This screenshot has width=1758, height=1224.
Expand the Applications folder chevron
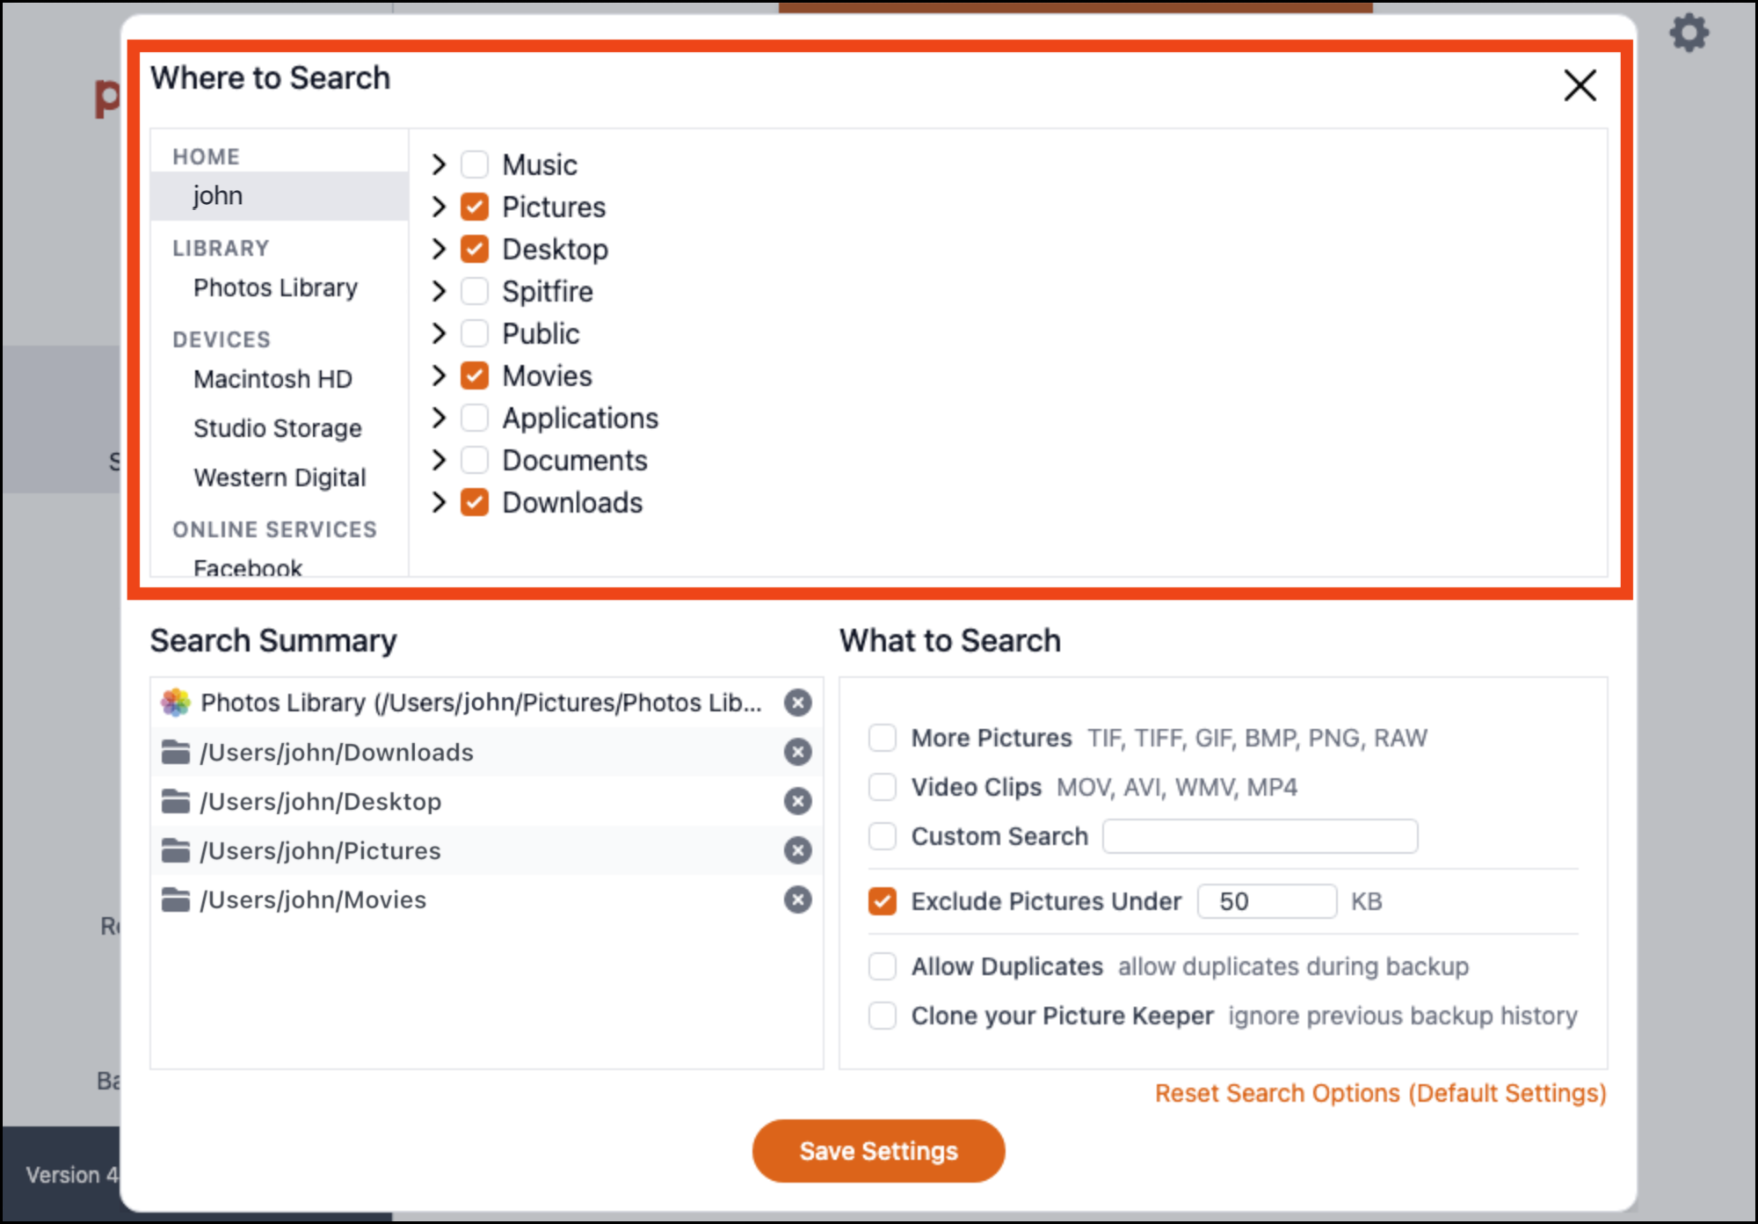tap(439, 418)
